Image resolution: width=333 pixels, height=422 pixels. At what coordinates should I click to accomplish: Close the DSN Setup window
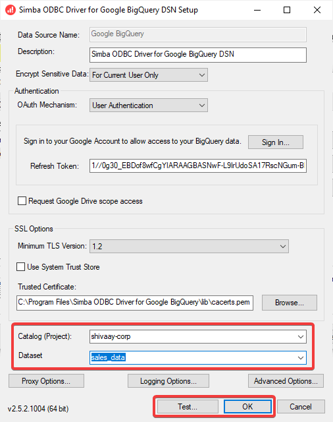click(317, 10)
